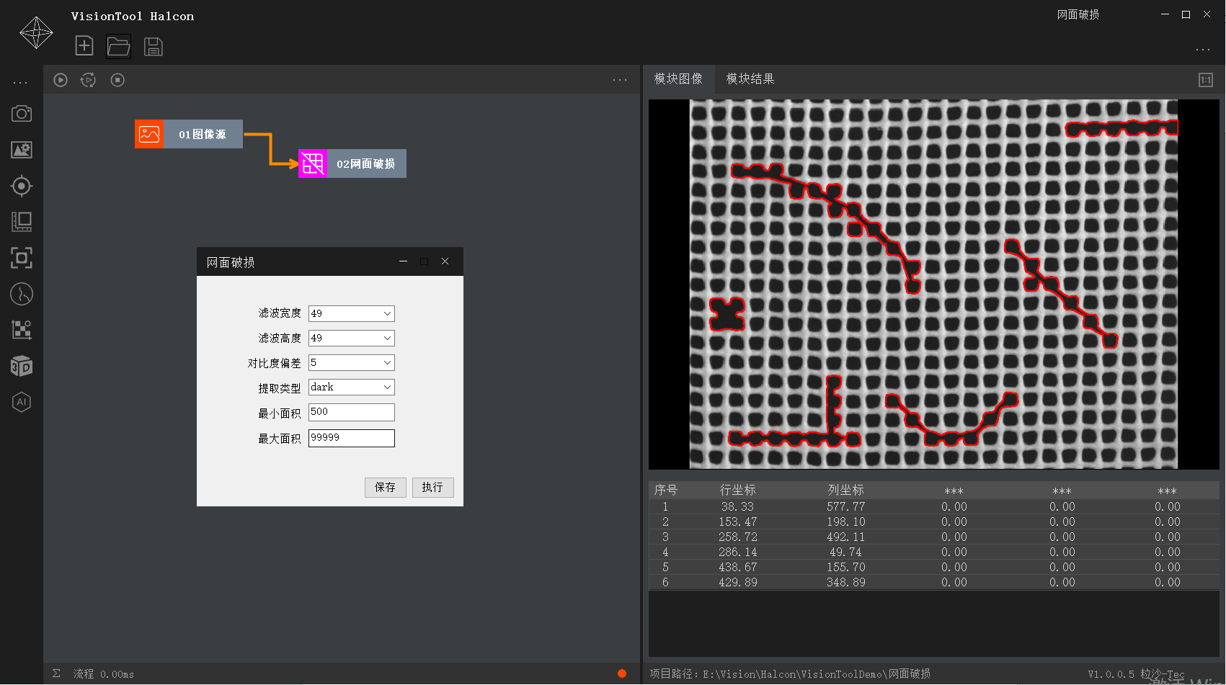Viewport: 1226px width, 685px height.
Task: Click the mesh inspection result image
Action: click(933, 284)
